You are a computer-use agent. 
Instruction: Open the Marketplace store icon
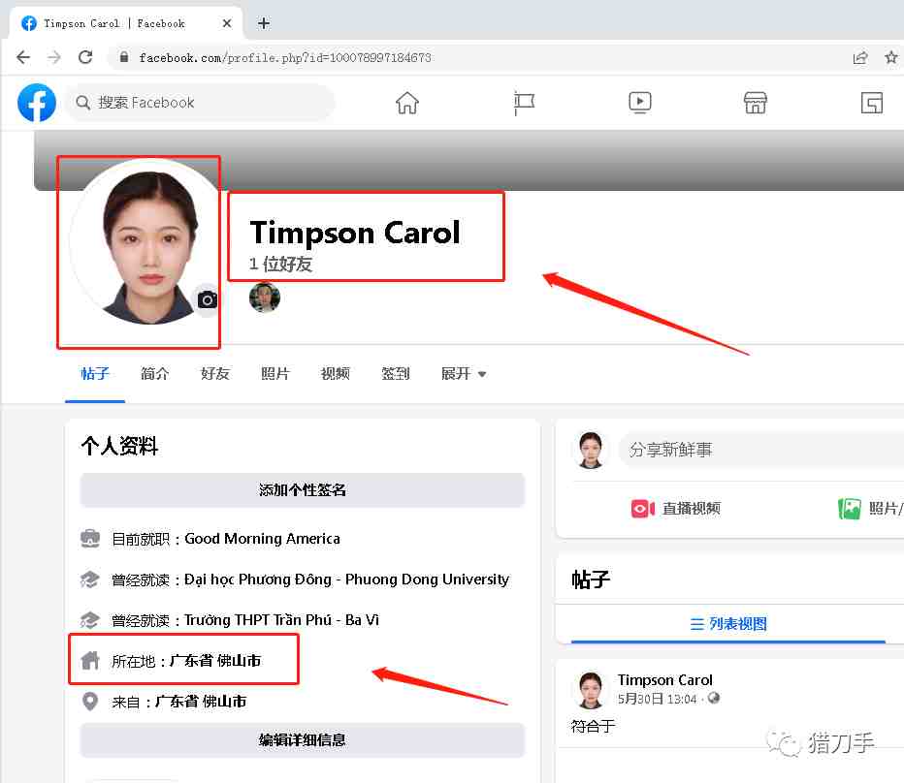coord(755,103)
